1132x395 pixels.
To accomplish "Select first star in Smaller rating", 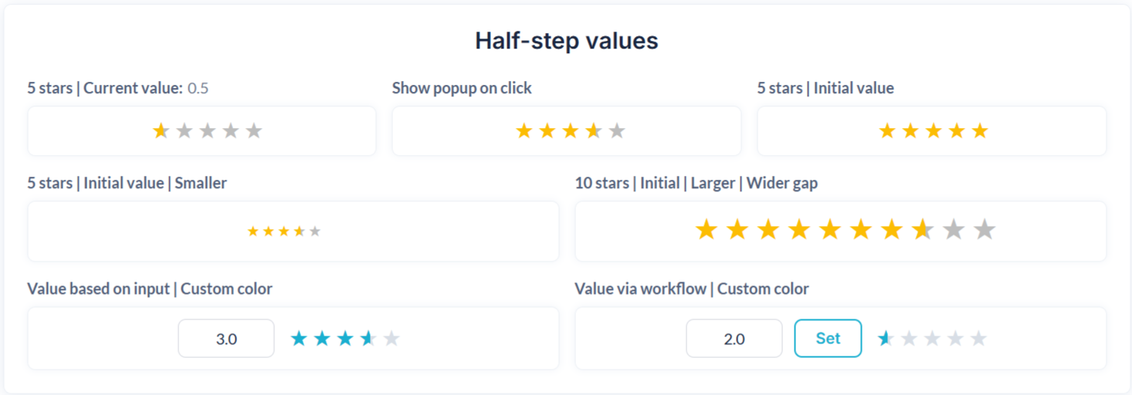I will tap(253, 231).
